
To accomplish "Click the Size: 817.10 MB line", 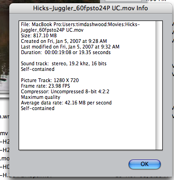I will (39, 35).
